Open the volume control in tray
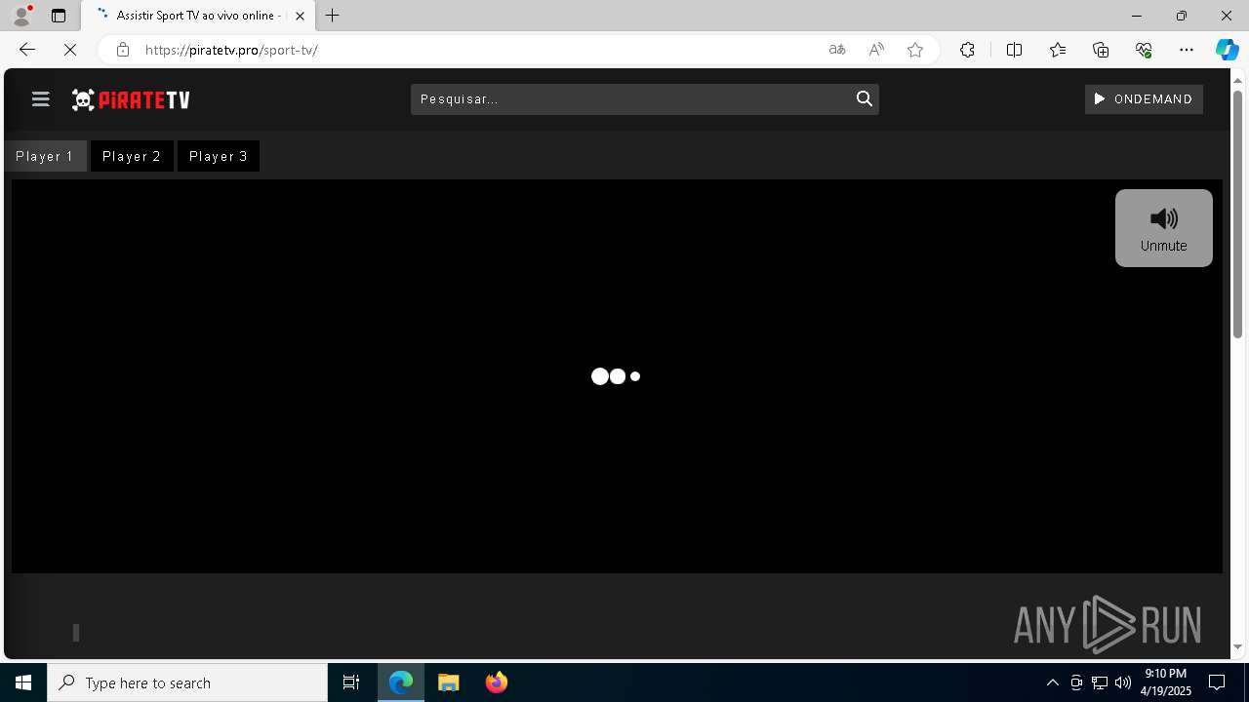 point(1123,682)
